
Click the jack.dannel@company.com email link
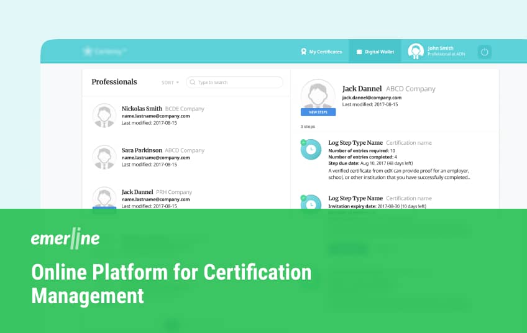click(x=372, y=98)
